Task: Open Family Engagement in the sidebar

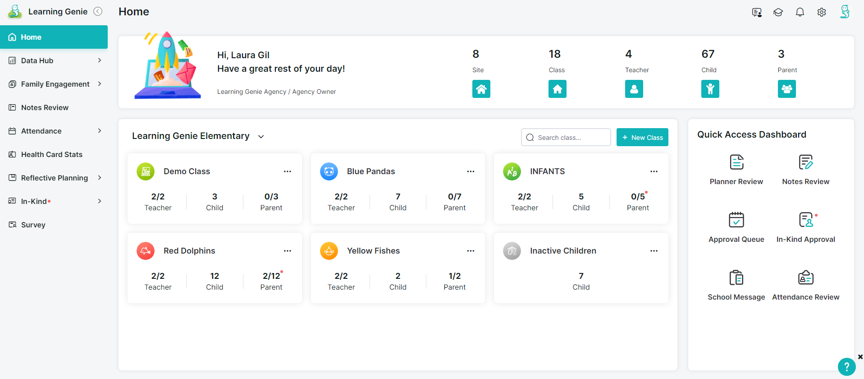Action: point(54,84)
